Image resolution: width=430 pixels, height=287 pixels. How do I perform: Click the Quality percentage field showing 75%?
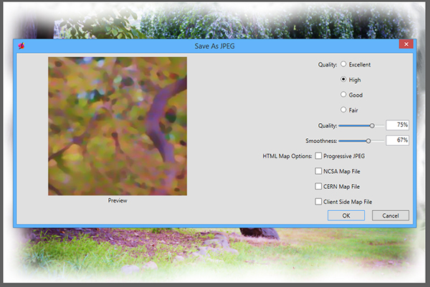click(x=397, y=125)
